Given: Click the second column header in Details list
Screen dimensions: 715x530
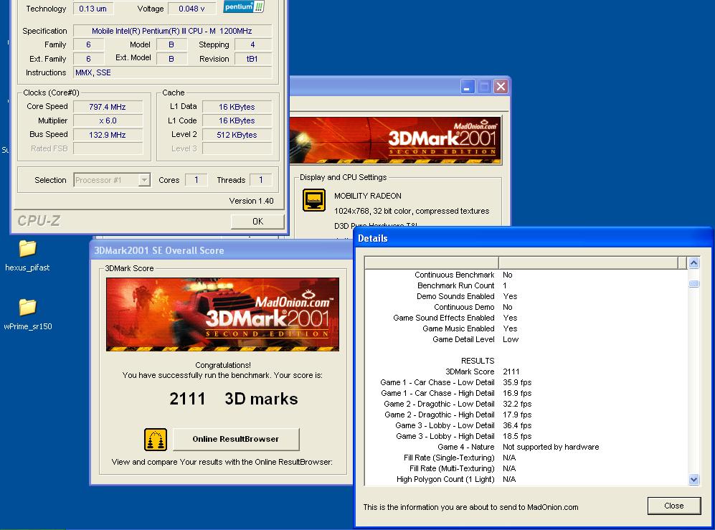Looking at the screenshot, I should pos(588,262).
